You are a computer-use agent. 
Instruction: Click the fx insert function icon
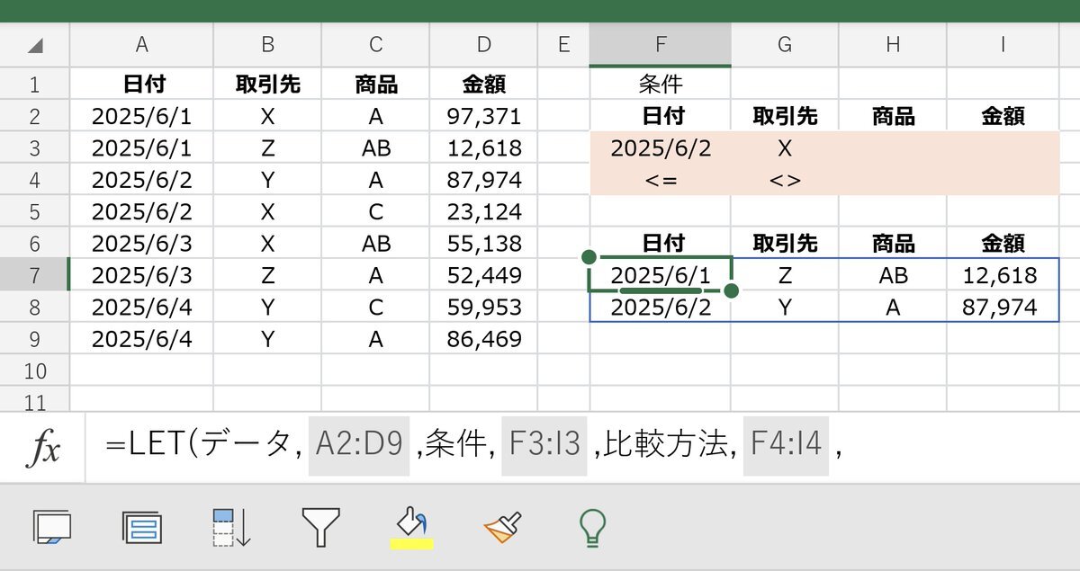43,447
